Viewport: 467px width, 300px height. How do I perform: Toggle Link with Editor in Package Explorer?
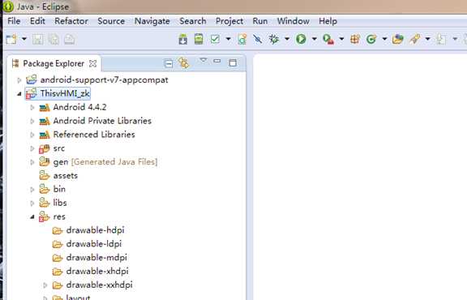(x=184, y=63)
